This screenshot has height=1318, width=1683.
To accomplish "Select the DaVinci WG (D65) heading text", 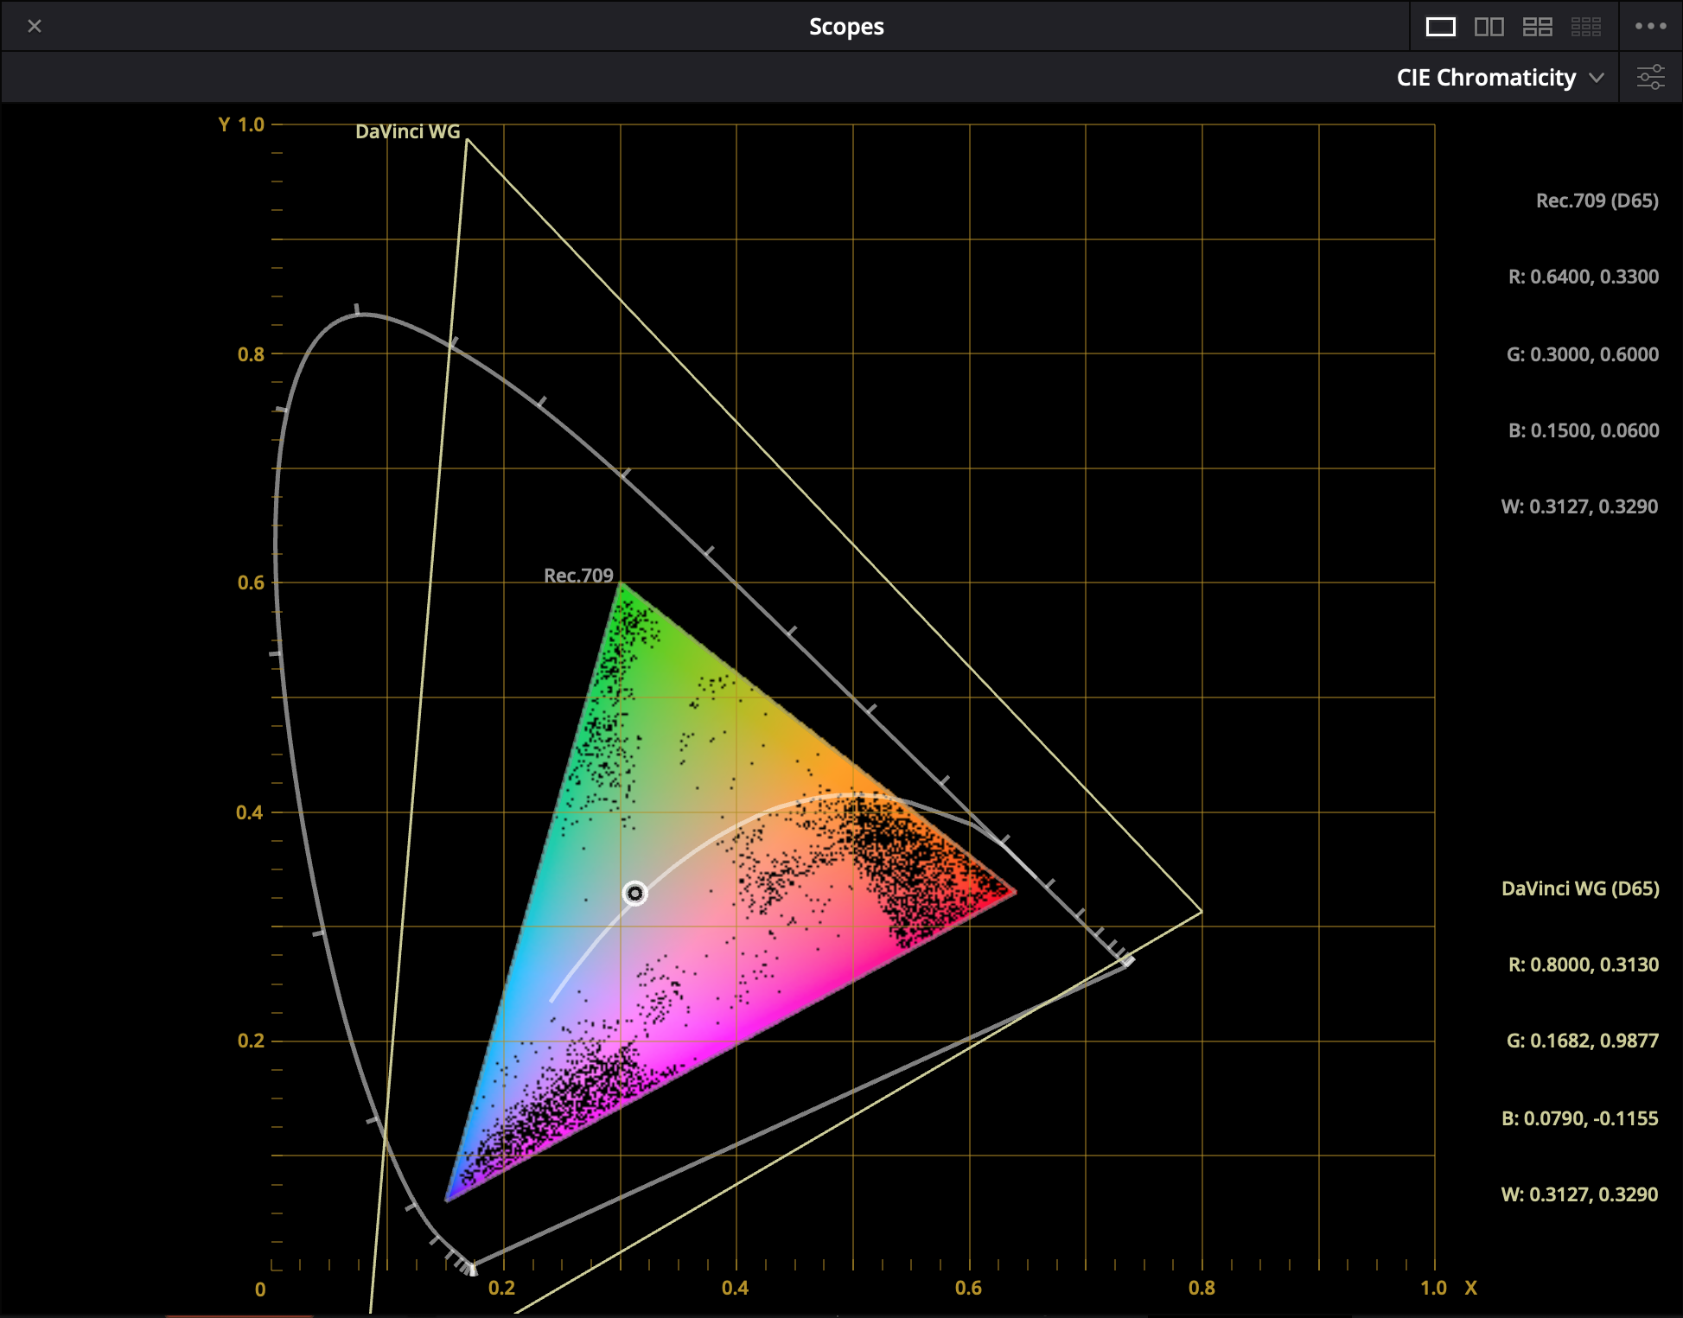I will pyautogui.click(x=1580, y=888).
